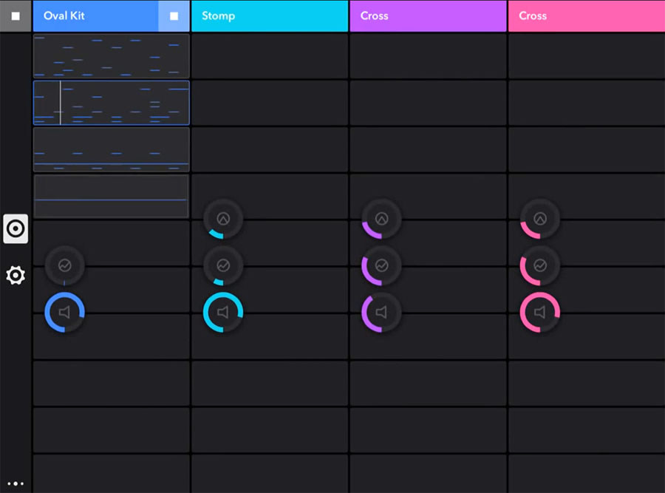
Task: Stop all playback with the top-left square button
Action: pyautogui.click(x=16, y=16)
